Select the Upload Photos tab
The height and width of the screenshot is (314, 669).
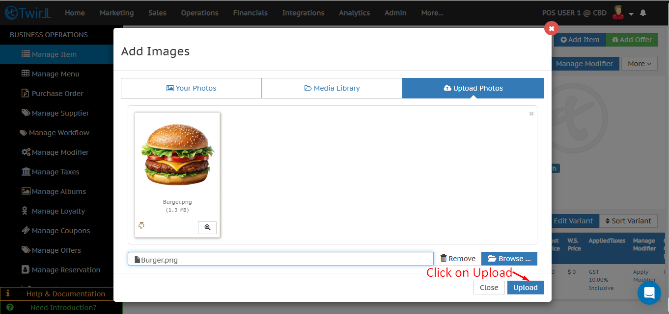(x=473, y=88)
